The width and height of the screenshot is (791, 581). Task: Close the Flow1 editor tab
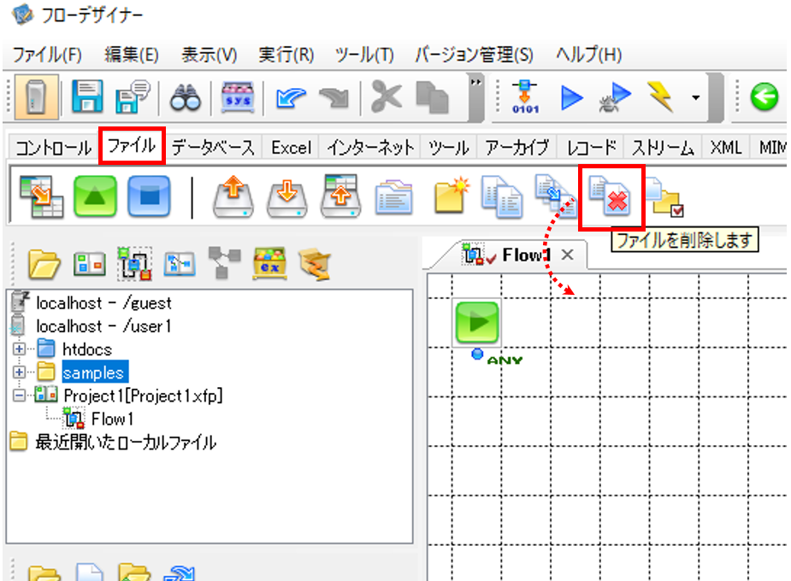coord(568,255)
